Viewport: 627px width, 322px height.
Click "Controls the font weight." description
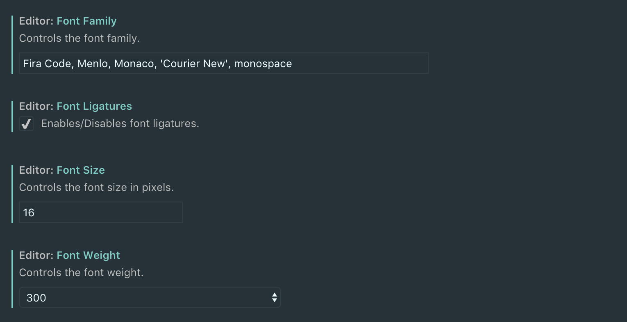tap(81, 272)
